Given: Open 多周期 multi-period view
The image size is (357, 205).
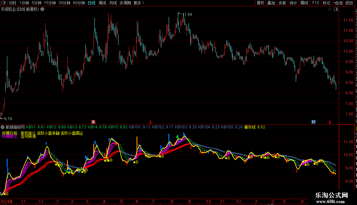Looking at the screenshot, I should 125,3.
